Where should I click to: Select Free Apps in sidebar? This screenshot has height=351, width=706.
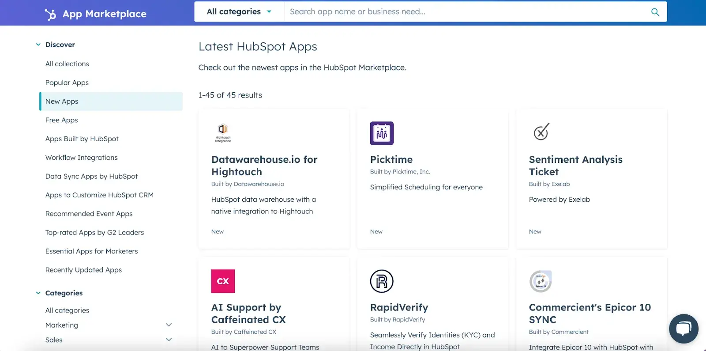(x=61, y=120)
